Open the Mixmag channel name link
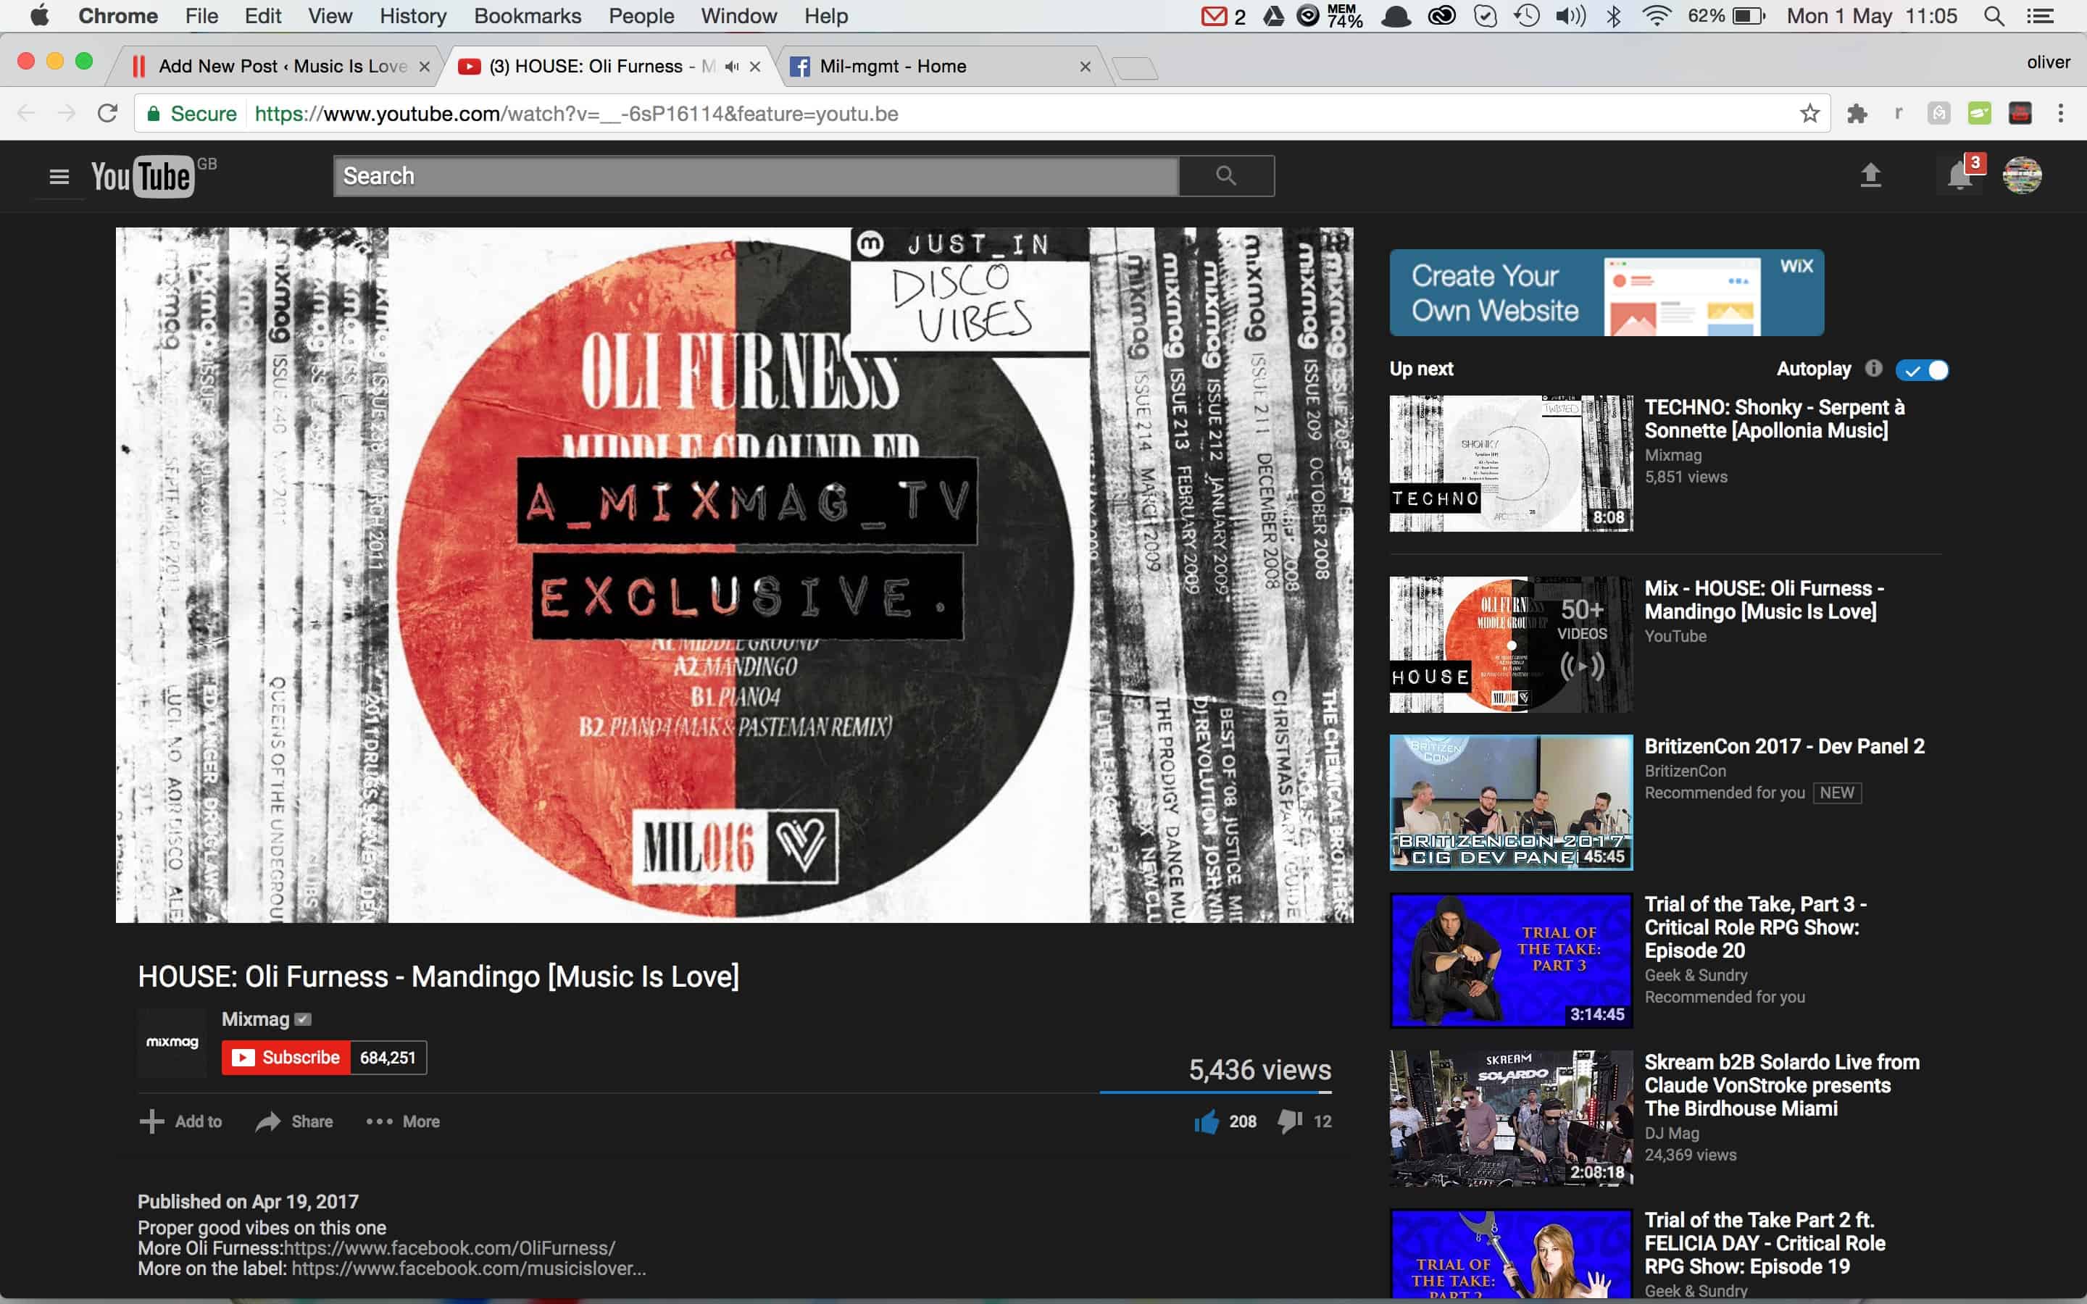This screenshot has height=1304, width=2087. (x=255, y=1019)
